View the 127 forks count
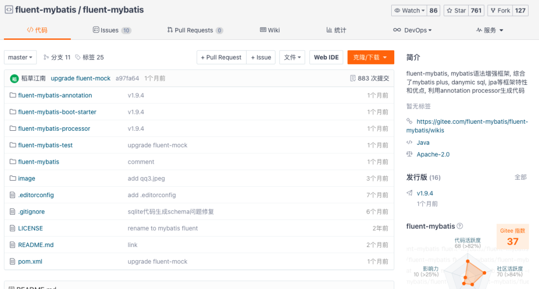 click(x=520, y=10)
